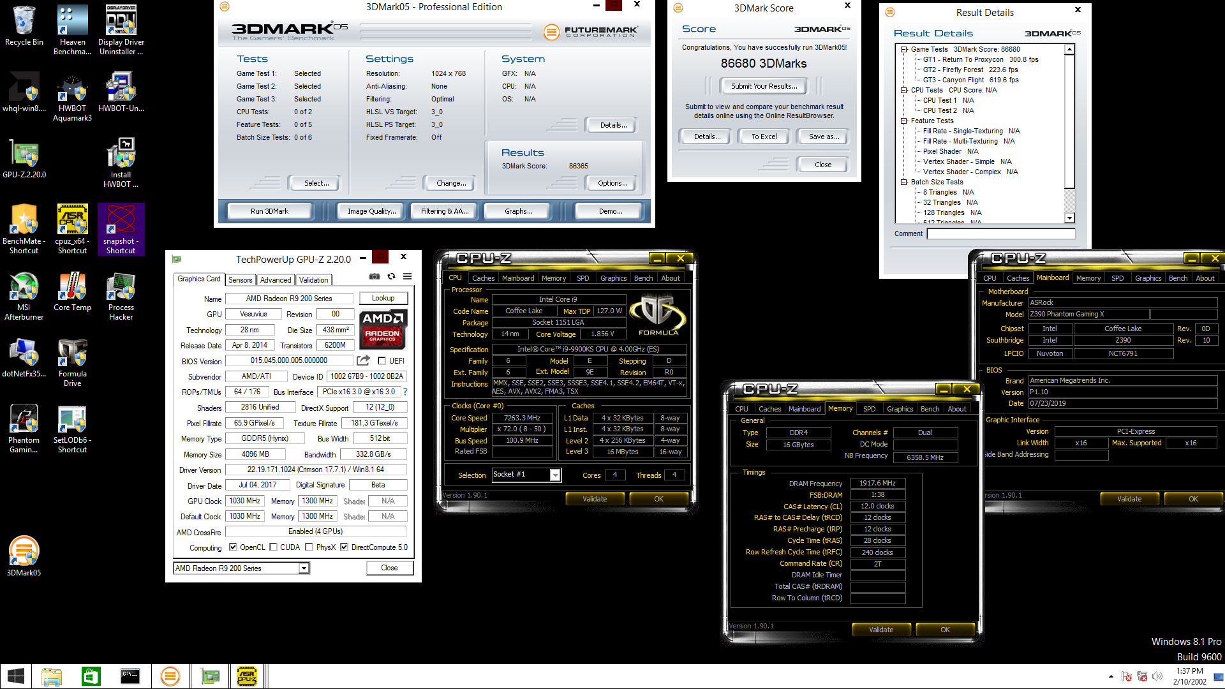Toggle the PhysX checkbox
Image resolution: width=1225 pixels, height=689 pixels.
click(x=309, y=547)
